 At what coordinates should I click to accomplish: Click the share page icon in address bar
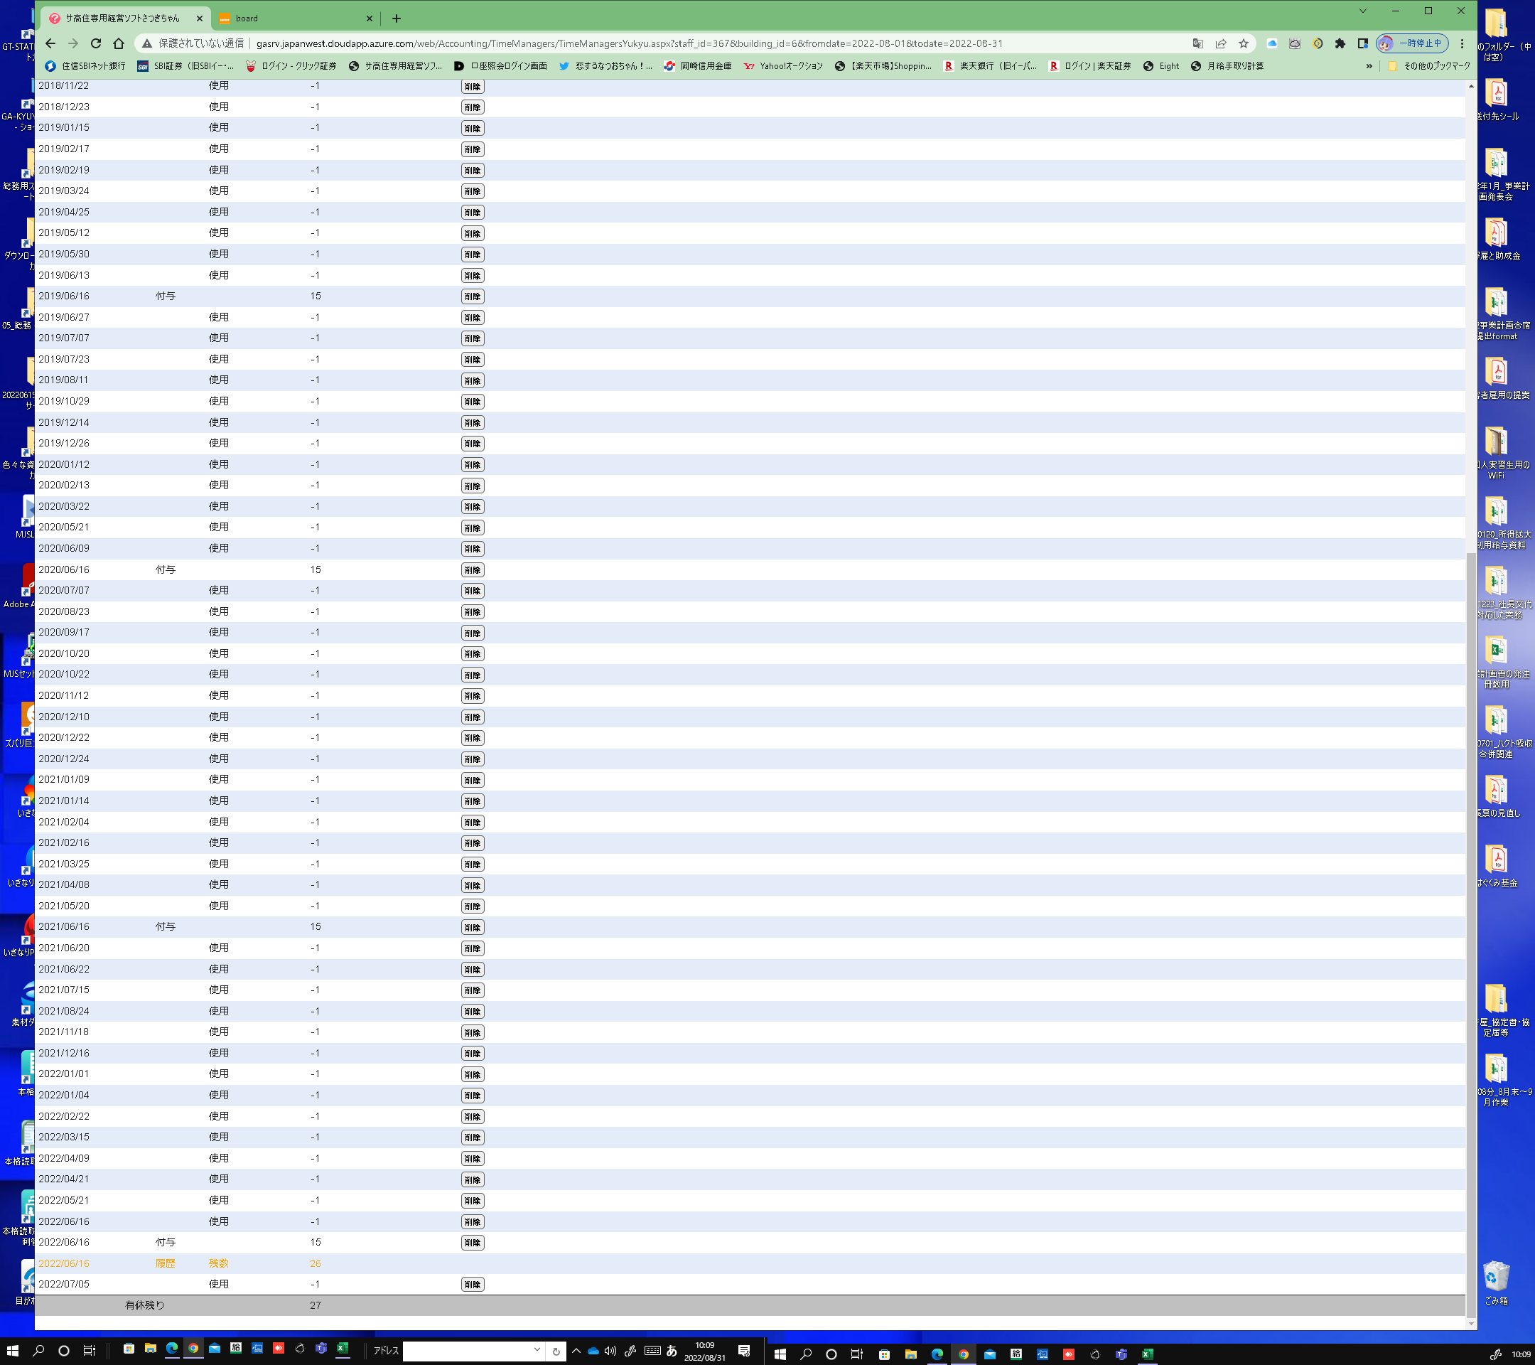tap(1221, 43)
